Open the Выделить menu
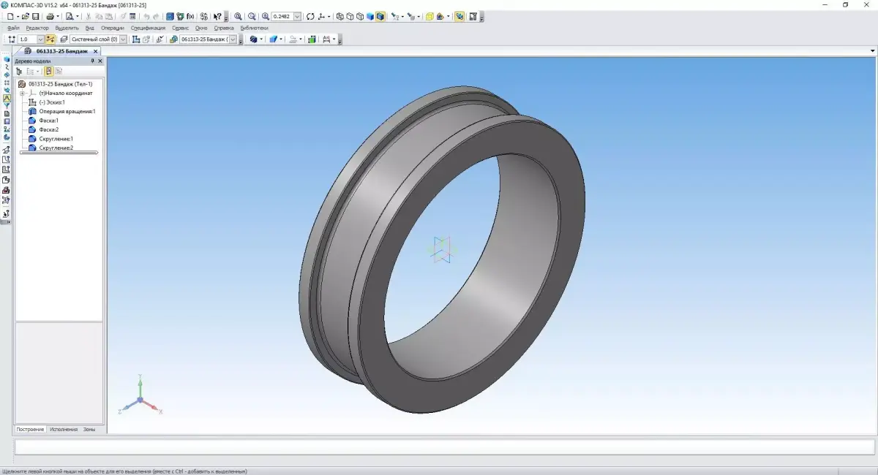The height and width of the screenshot is (475, 878). click(67, 28)
